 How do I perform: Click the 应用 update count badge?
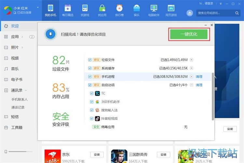(32, 37)
